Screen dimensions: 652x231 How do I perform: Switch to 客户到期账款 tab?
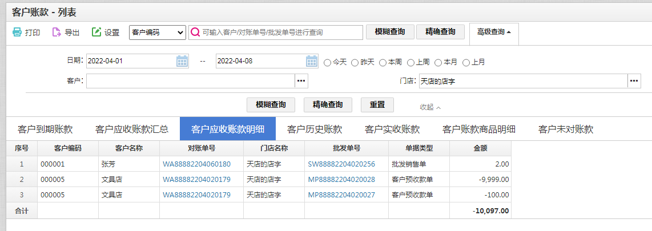pos(45,129)
